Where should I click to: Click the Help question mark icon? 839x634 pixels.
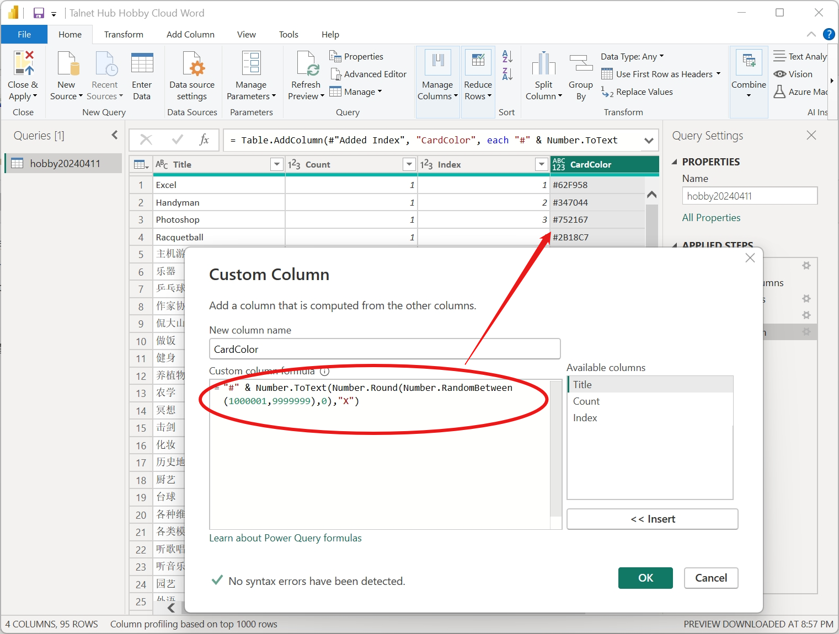829,34
